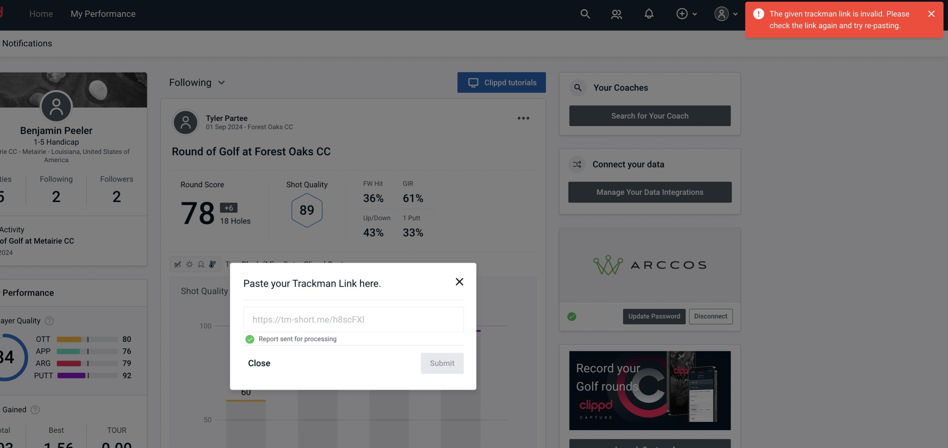Click the people/community icon in top nav
948x448 pixels.
(x=616, y=13)
